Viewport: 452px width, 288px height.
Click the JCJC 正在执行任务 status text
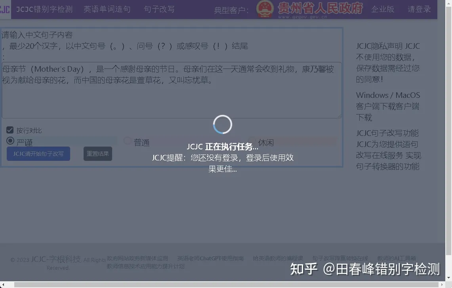222,147
